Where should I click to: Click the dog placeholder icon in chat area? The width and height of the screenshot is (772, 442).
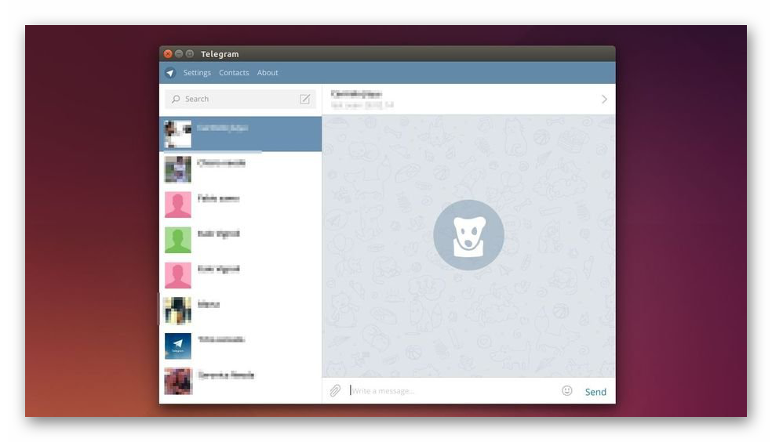[468, 235]
